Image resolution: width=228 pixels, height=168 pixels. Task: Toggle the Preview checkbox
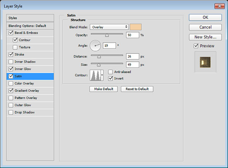196,46
